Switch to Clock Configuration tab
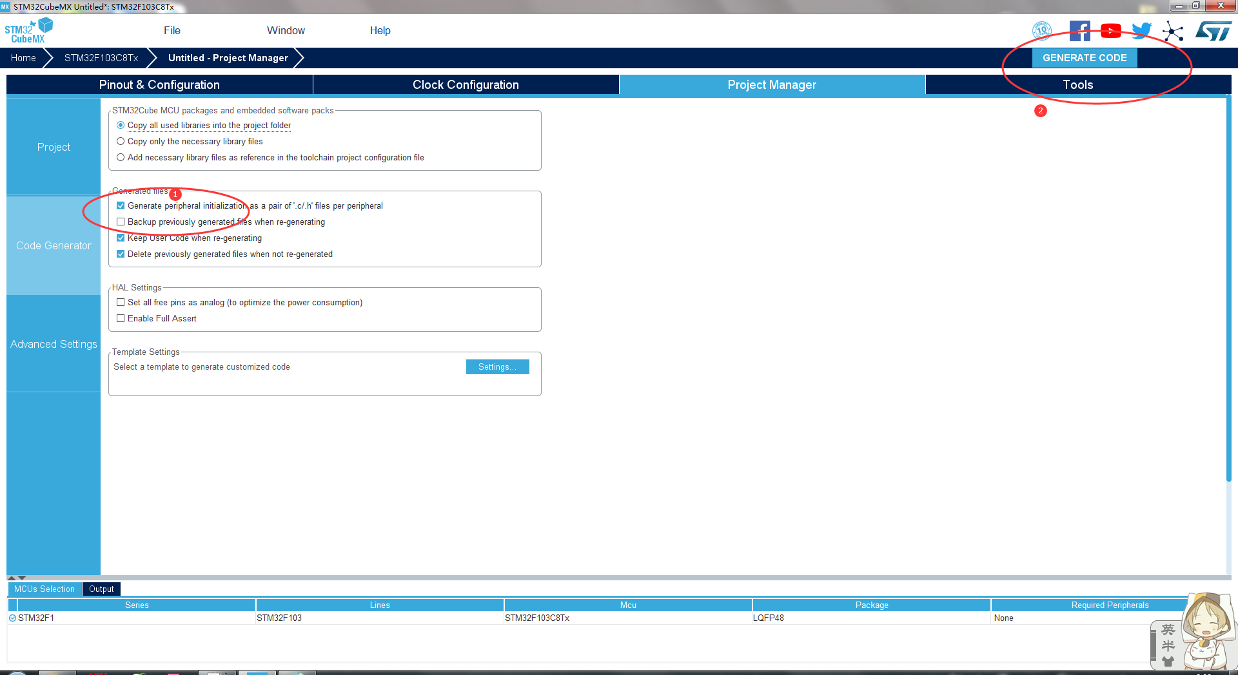The image size is (1238, 675). (x=466, y=84)
